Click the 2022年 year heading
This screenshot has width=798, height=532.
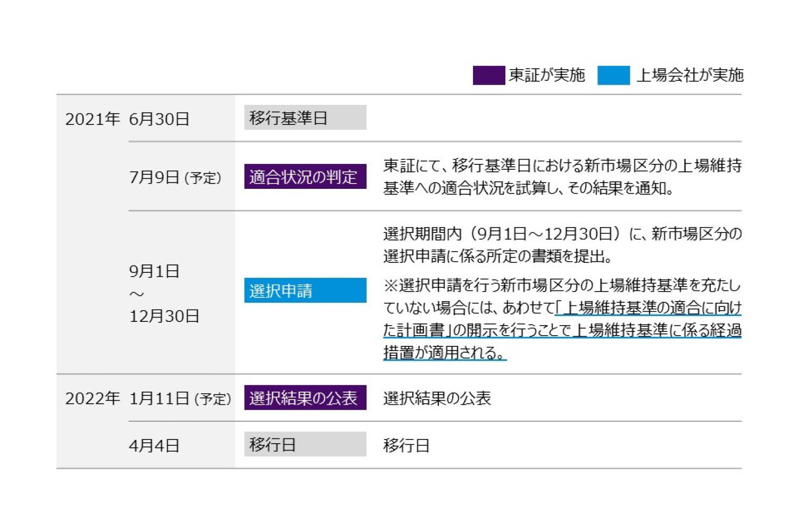[92, 398]
